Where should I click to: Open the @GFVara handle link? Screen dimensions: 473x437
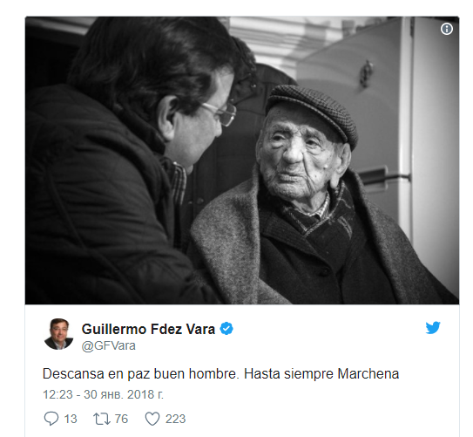[x=109, y=345]
